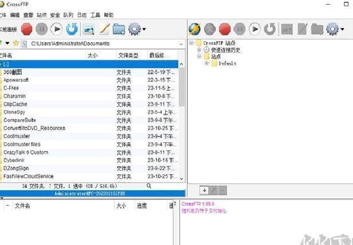Click the grey refresh icon in remote toolbar

point(269,29)
